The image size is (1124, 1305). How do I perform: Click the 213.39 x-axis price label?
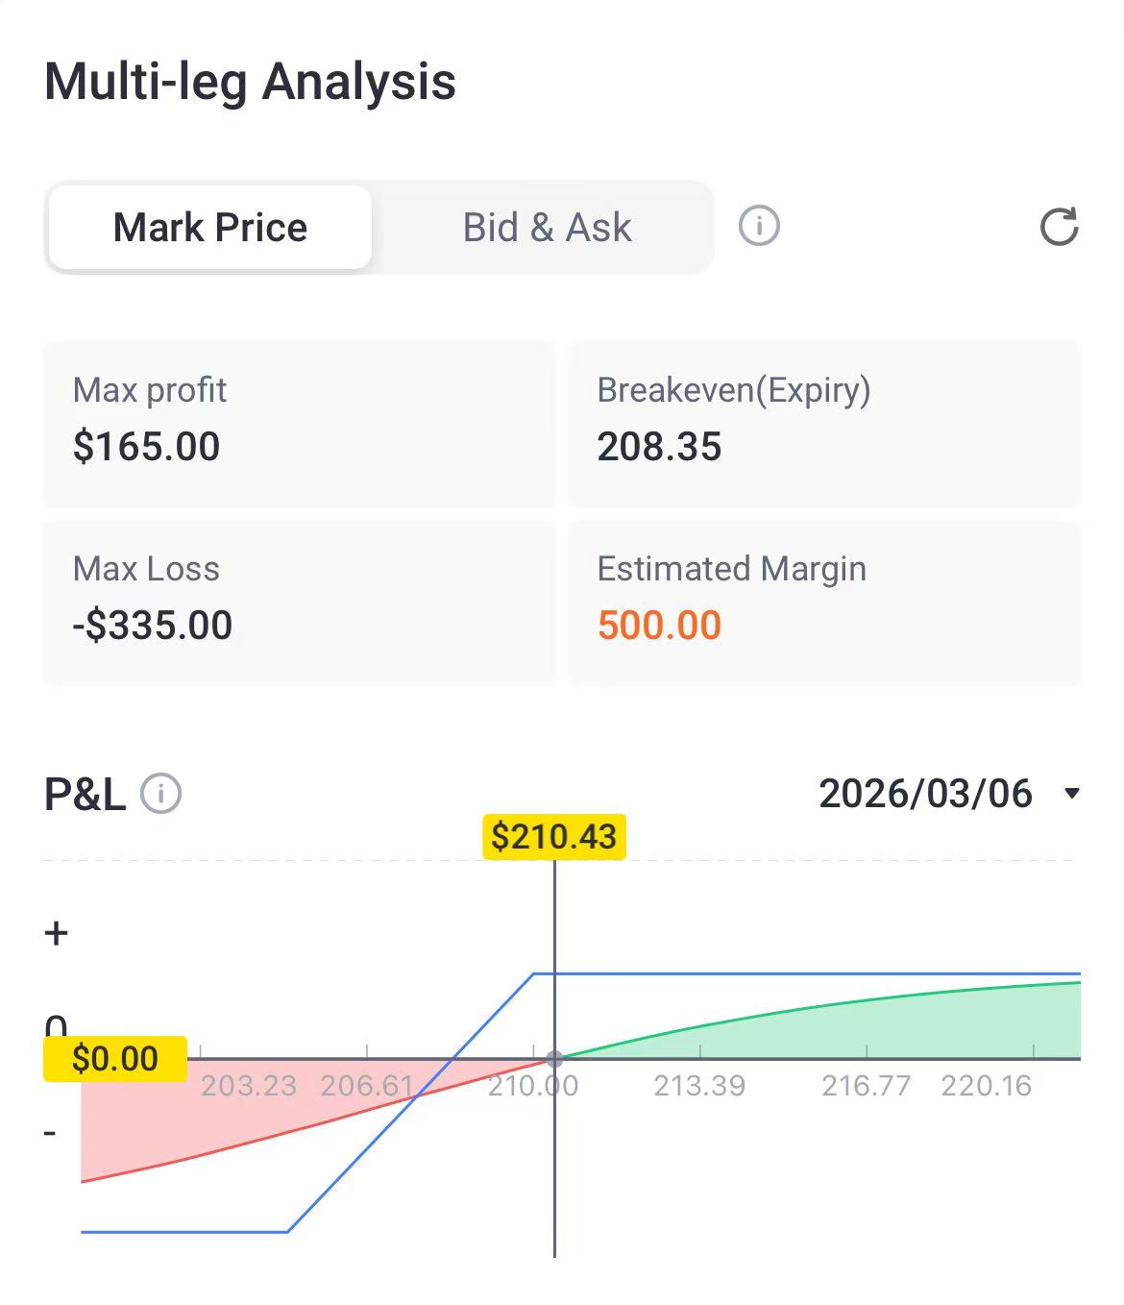pos(699,1086)
